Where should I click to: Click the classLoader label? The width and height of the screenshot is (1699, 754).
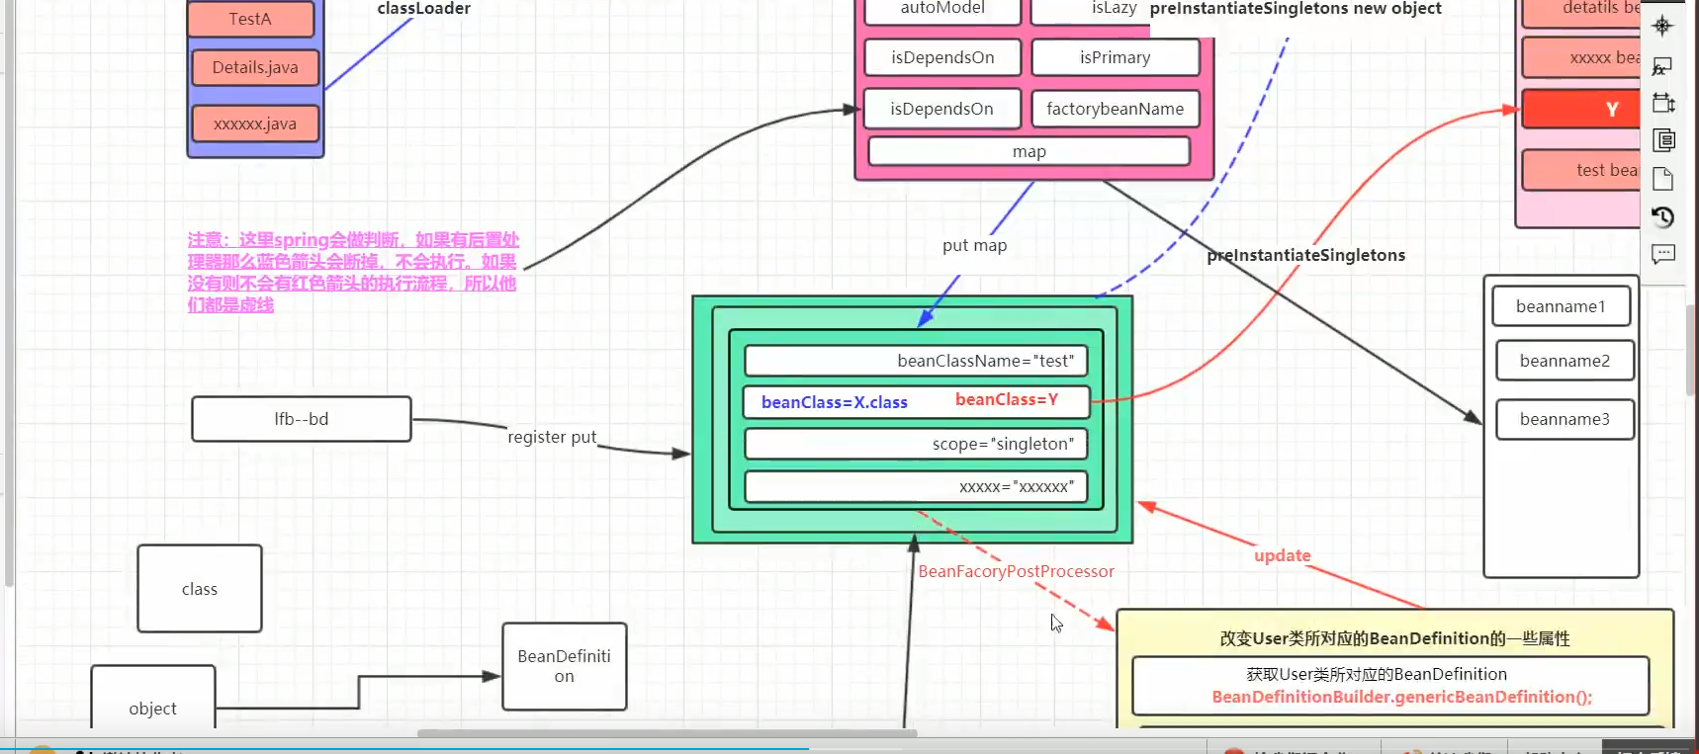[423, 9]
